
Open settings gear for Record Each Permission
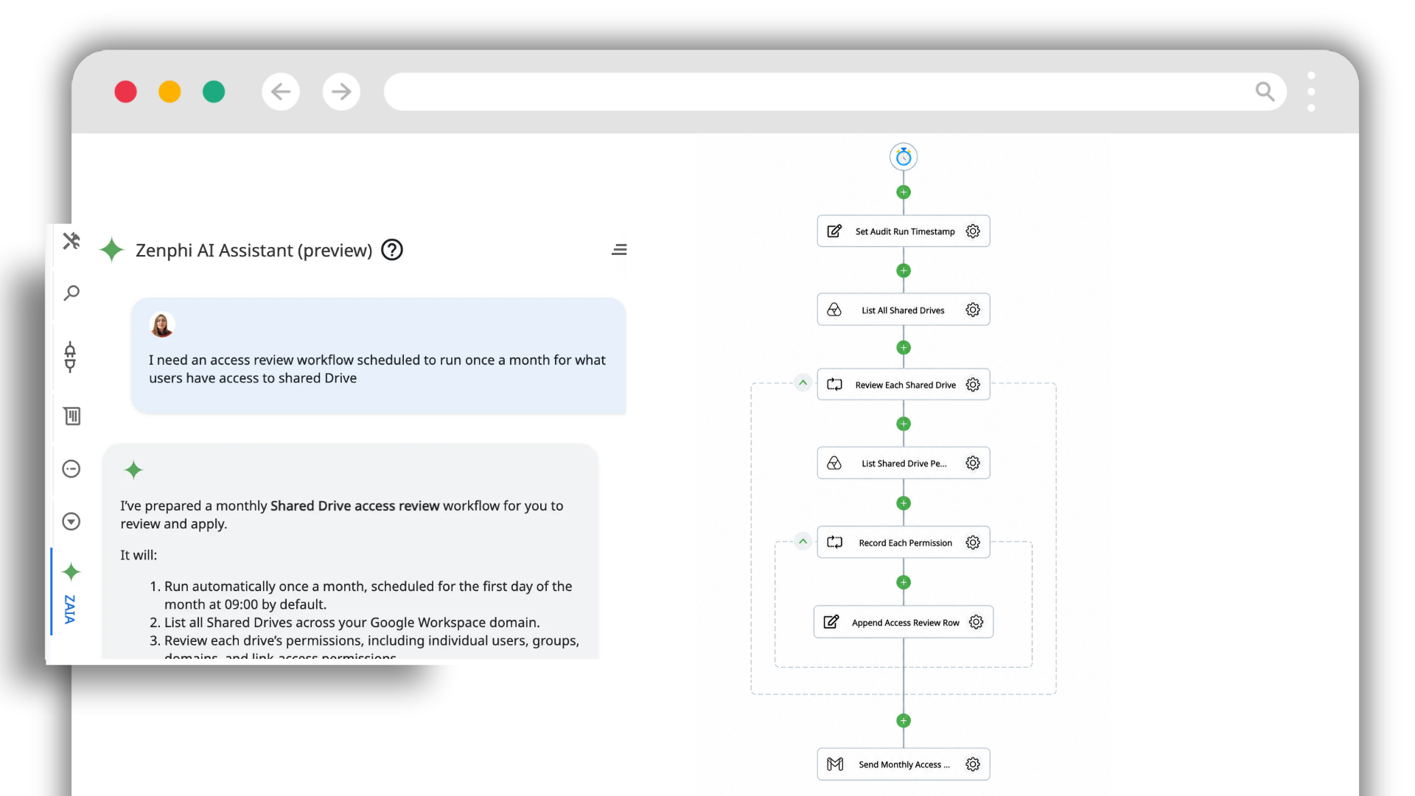[x=973, y=542]
